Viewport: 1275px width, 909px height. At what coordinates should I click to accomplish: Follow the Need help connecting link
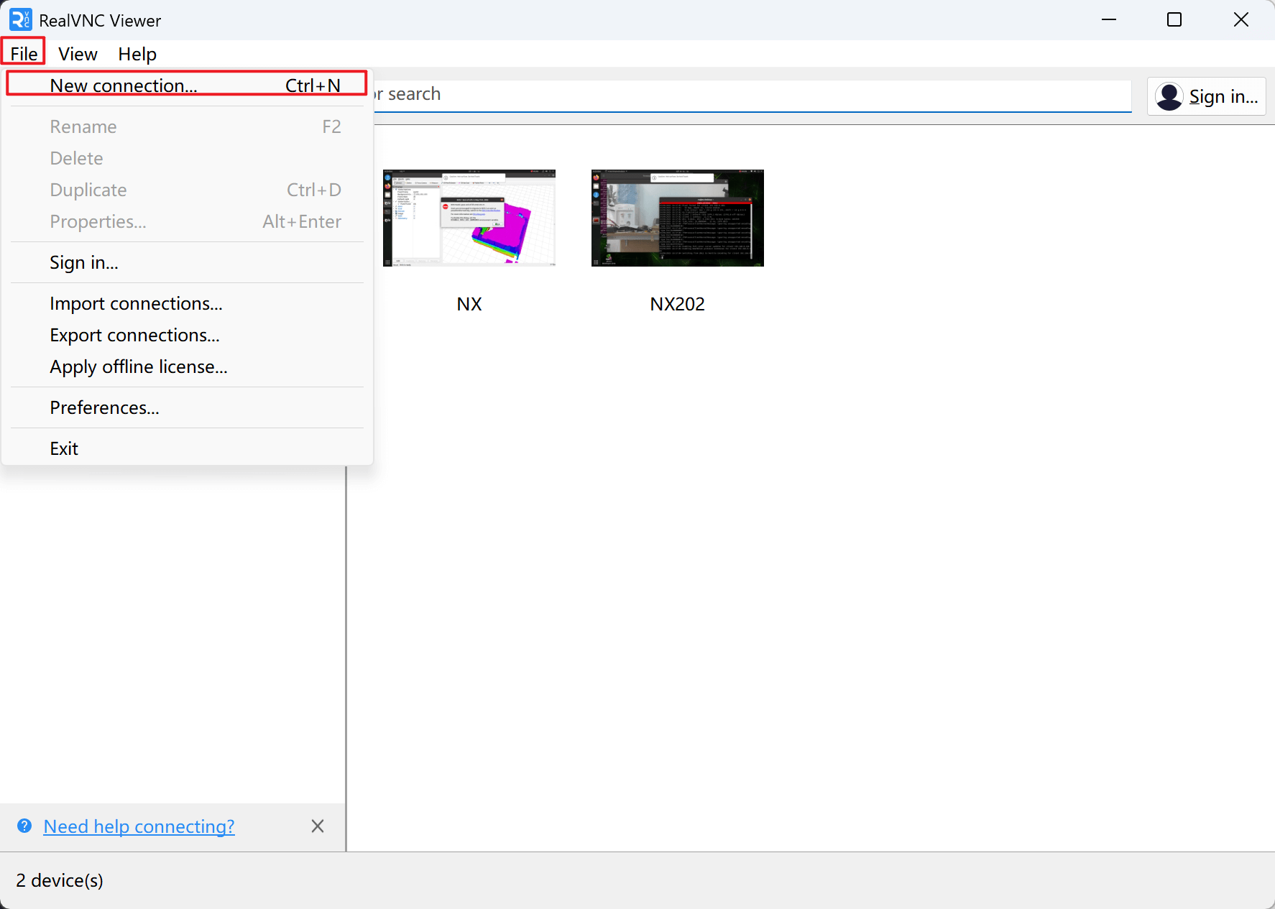click(x=139, y=826)
